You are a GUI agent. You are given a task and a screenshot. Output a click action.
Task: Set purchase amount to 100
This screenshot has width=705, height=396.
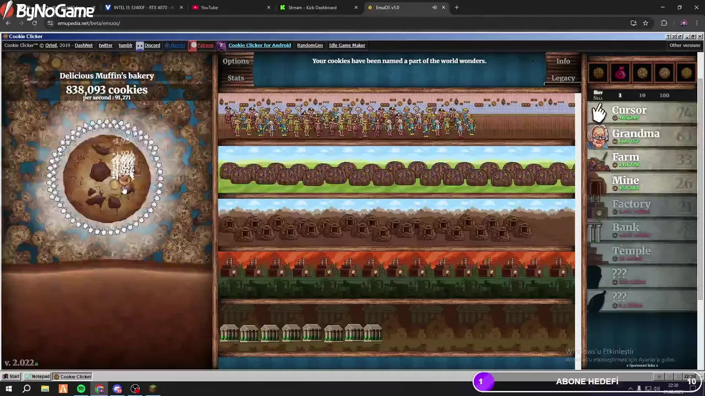(664, 95)
